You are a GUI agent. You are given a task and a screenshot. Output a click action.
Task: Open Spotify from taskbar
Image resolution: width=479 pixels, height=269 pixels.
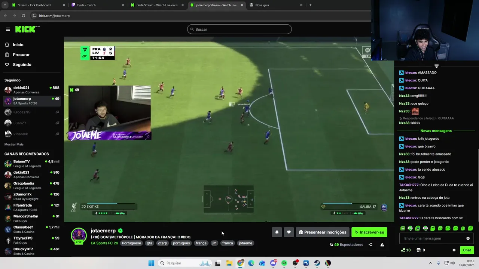click(284, 263)
